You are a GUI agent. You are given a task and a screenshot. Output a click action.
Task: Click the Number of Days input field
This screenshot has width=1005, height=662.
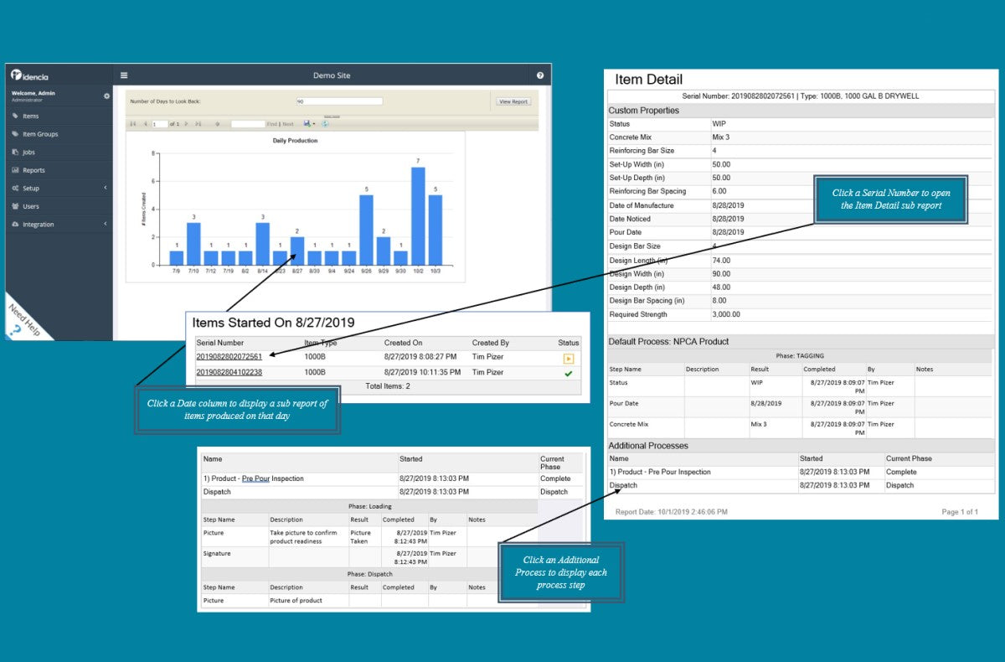coord(339,101)
